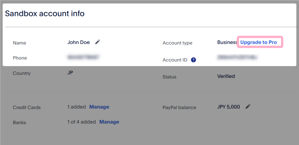Click the blurred Account ID value

(x=237, y=57)
